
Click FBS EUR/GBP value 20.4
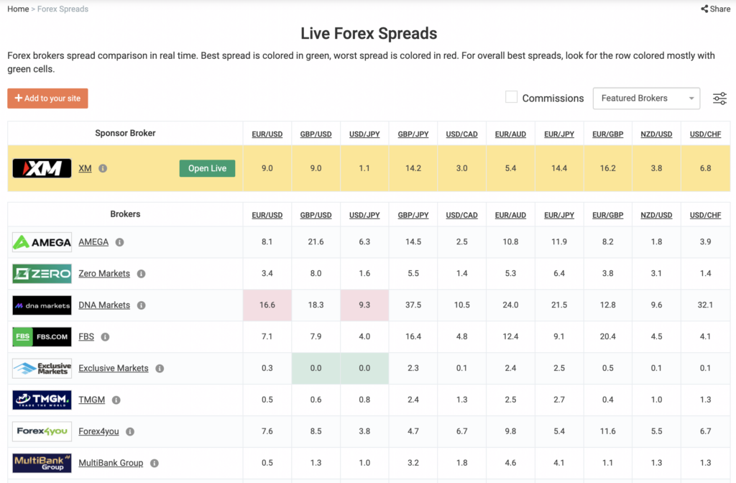tap(608, 336)
